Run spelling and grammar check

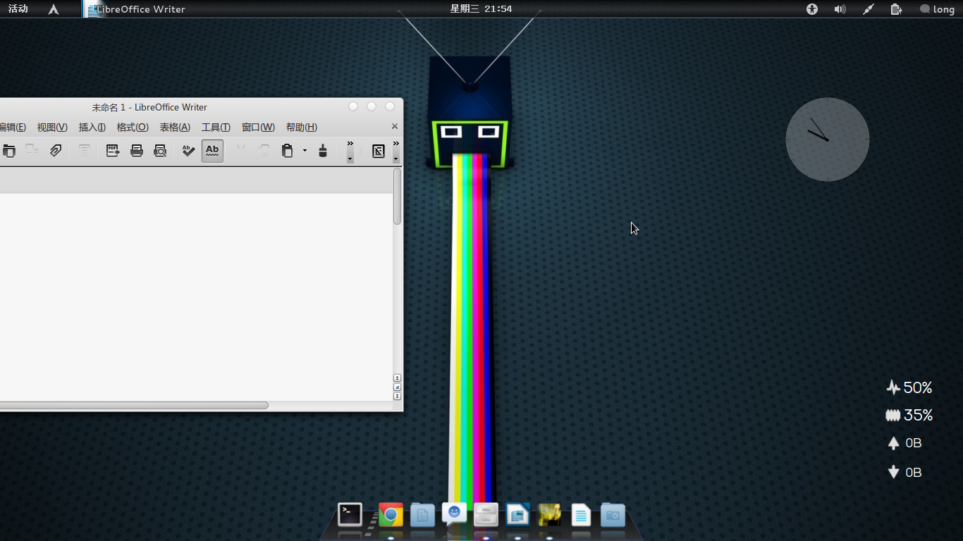pyautogui.click(x=188, y=151)
